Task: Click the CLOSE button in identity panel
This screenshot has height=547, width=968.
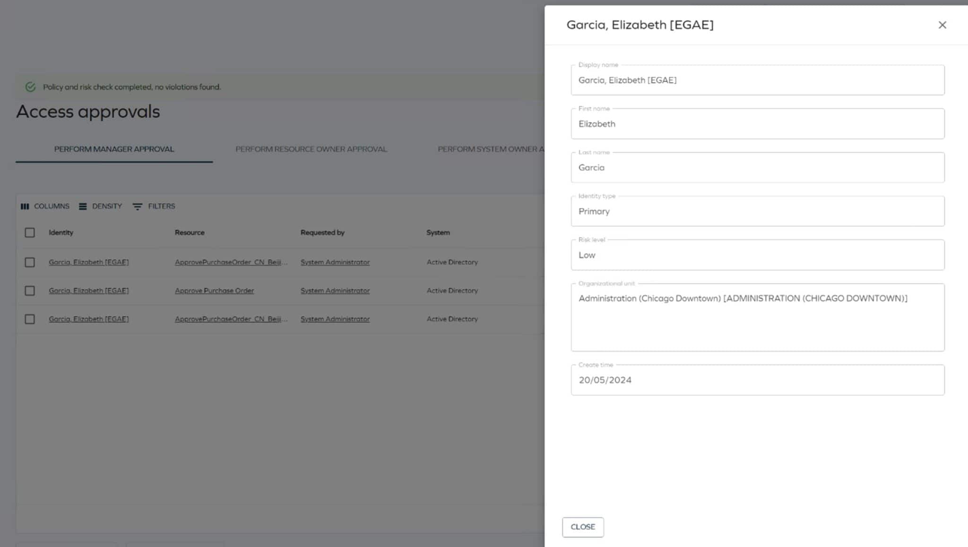Action: pos(583,527)
